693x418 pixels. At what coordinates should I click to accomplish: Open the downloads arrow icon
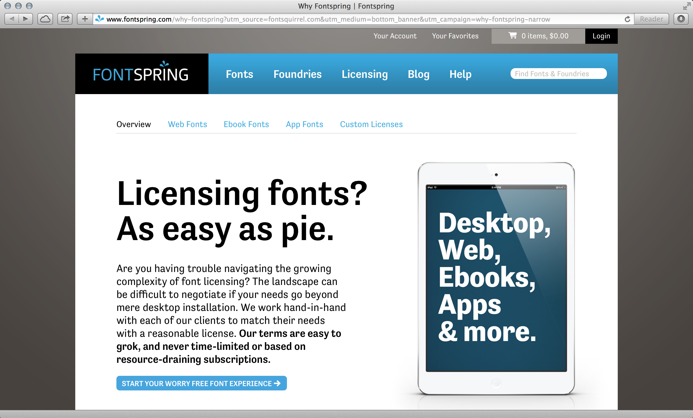point(681,19)
